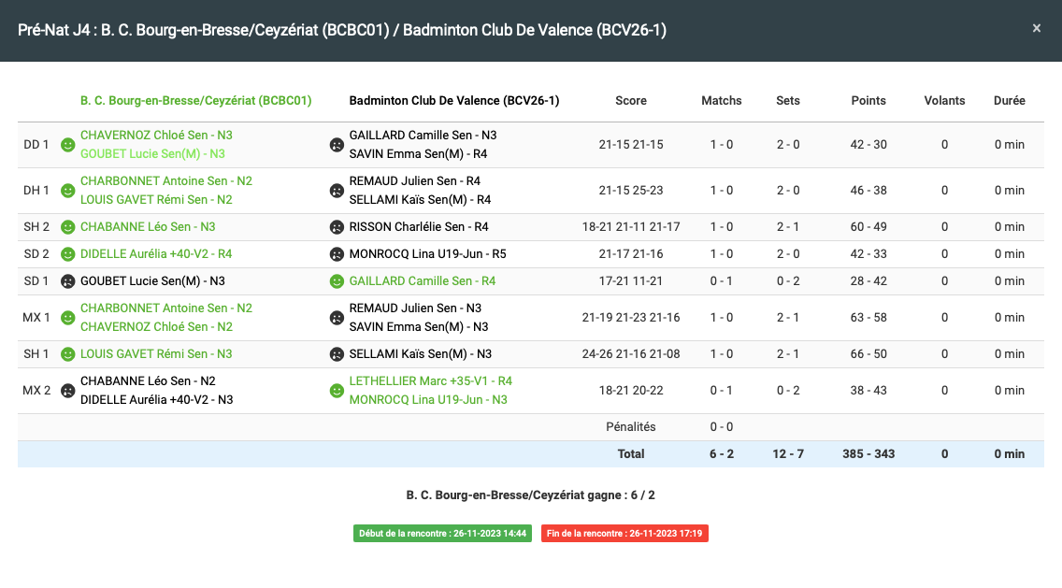Close the match details dialog
Image resolution: width=1062 pixels, height=588 pixels.
click(1036, 28)
